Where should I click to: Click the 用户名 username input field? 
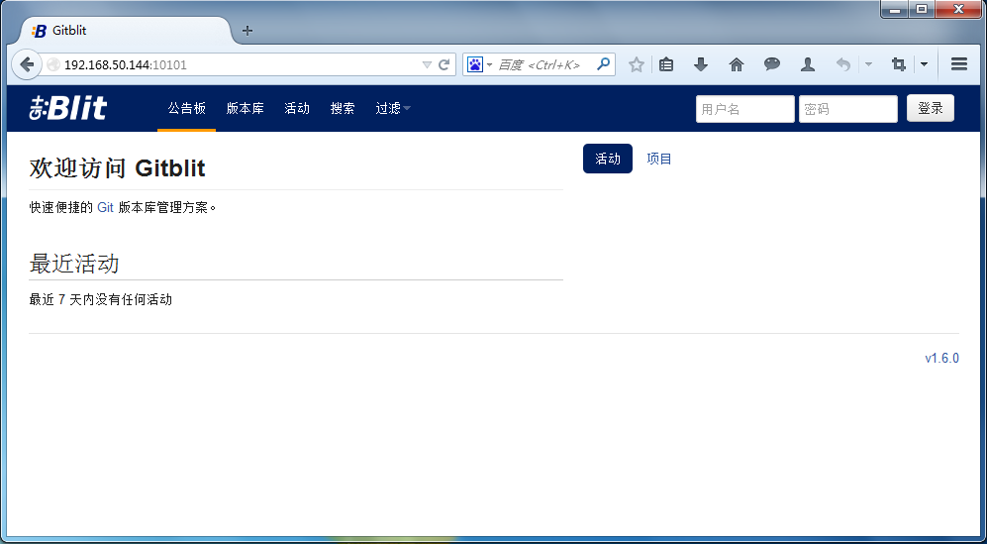744,109
